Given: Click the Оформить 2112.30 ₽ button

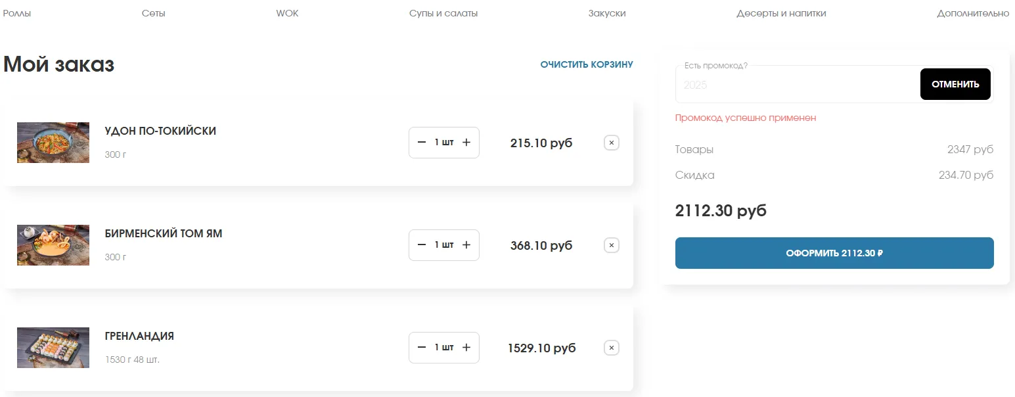Looking at the screenshot, I should (834, 253).
